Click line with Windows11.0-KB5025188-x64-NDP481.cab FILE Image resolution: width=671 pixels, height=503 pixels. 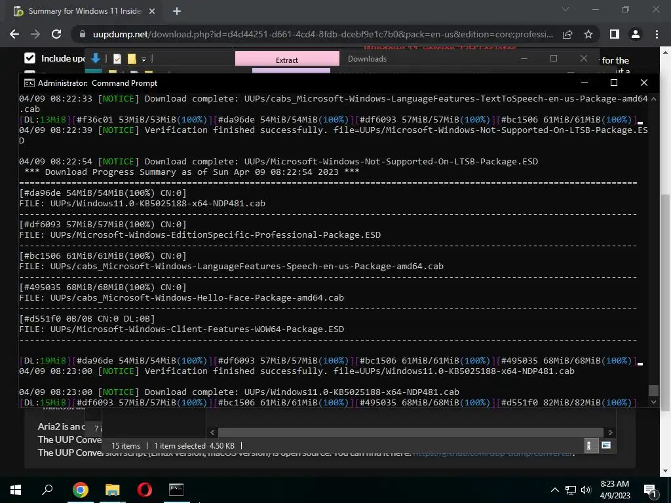click(x=142, y=204)
